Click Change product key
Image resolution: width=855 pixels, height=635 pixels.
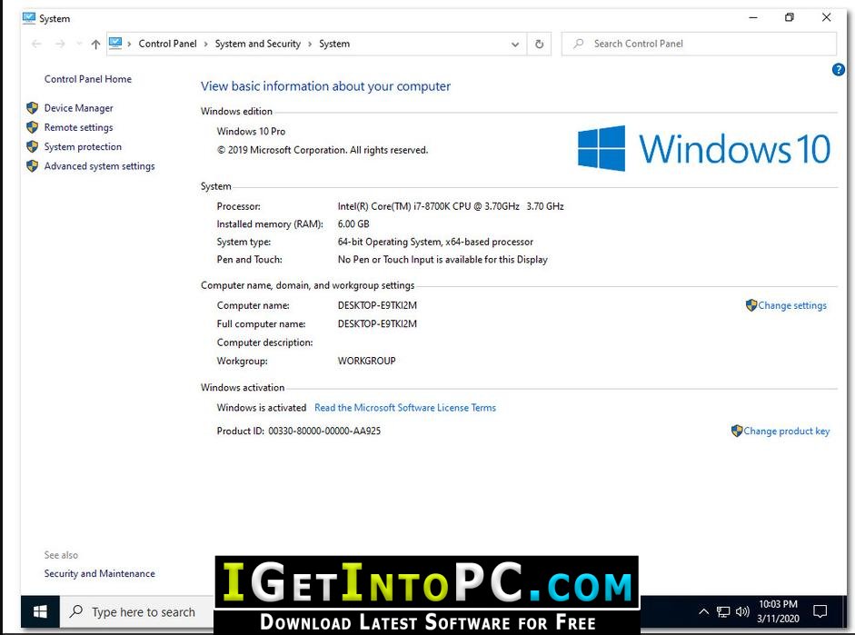coord(787,432)
